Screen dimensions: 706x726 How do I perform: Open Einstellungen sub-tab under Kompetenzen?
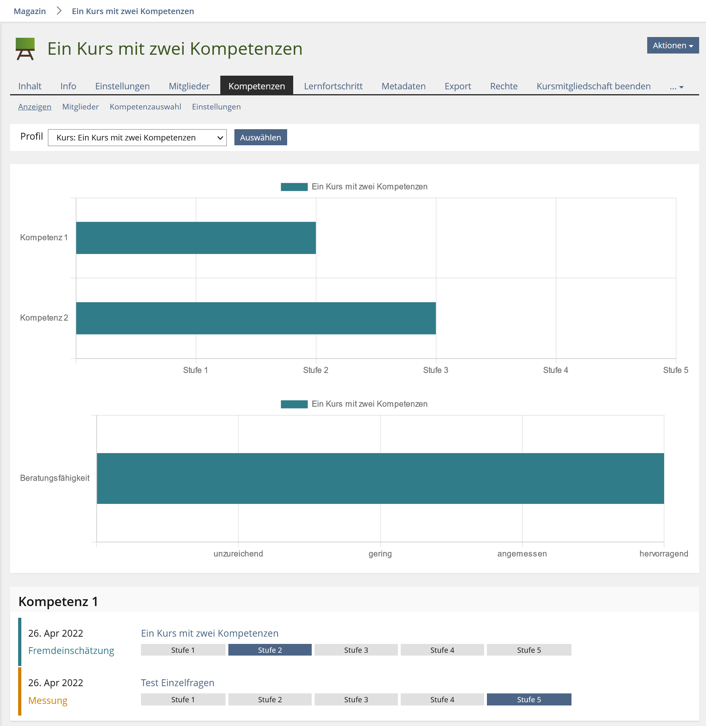[x=216, y=107]
